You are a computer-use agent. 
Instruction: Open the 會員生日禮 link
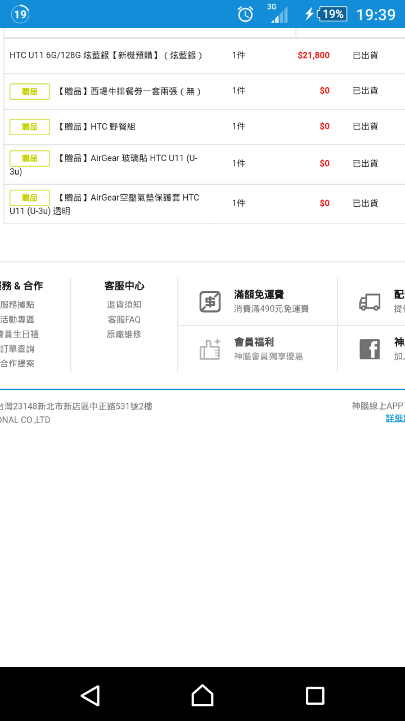(x=19, y=334)
